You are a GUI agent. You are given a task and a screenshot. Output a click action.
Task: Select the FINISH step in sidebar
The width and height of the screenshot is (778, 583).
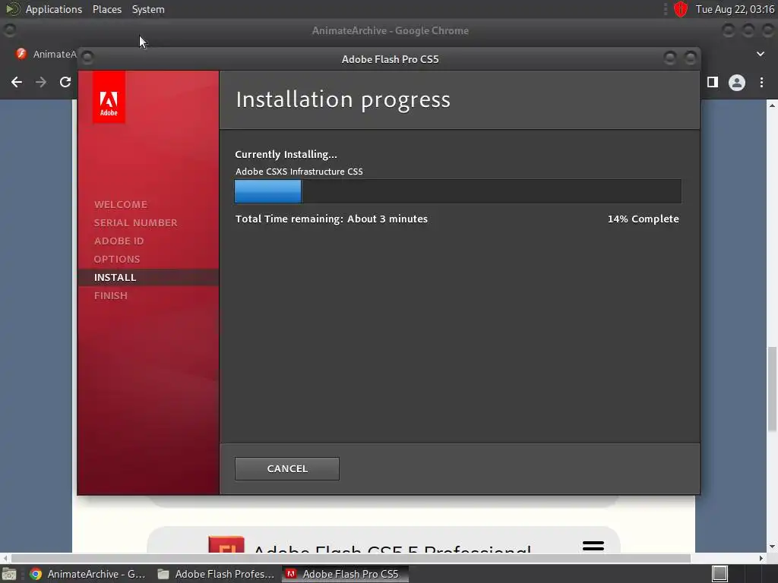tap(111, 295)
